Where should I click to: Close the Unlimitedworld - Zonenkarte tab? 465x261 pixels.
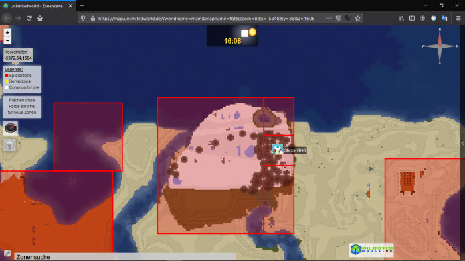(70, 6)
